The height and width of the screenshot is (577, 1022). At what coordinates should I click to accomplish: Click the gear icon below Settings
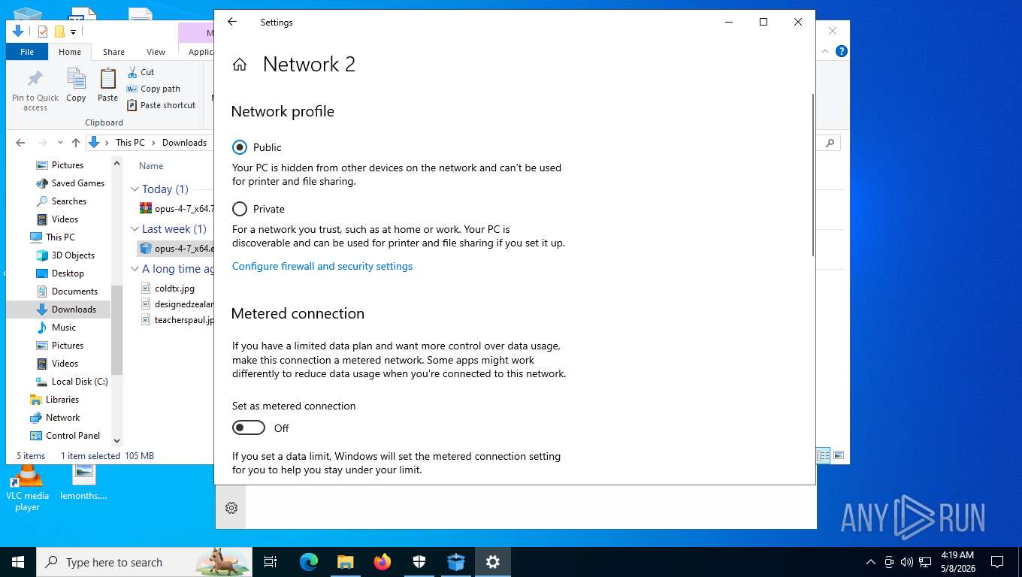click(x=231, y=508)
